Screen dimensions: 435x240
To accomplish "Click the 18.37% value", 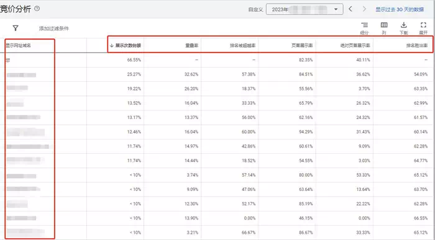I will (249, 89).
